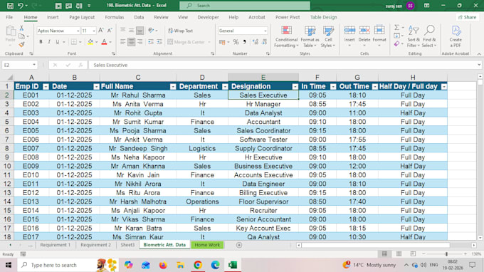Toggle middle vertical alignment
This screenshot has height=272, width=484.
[131, 31]
